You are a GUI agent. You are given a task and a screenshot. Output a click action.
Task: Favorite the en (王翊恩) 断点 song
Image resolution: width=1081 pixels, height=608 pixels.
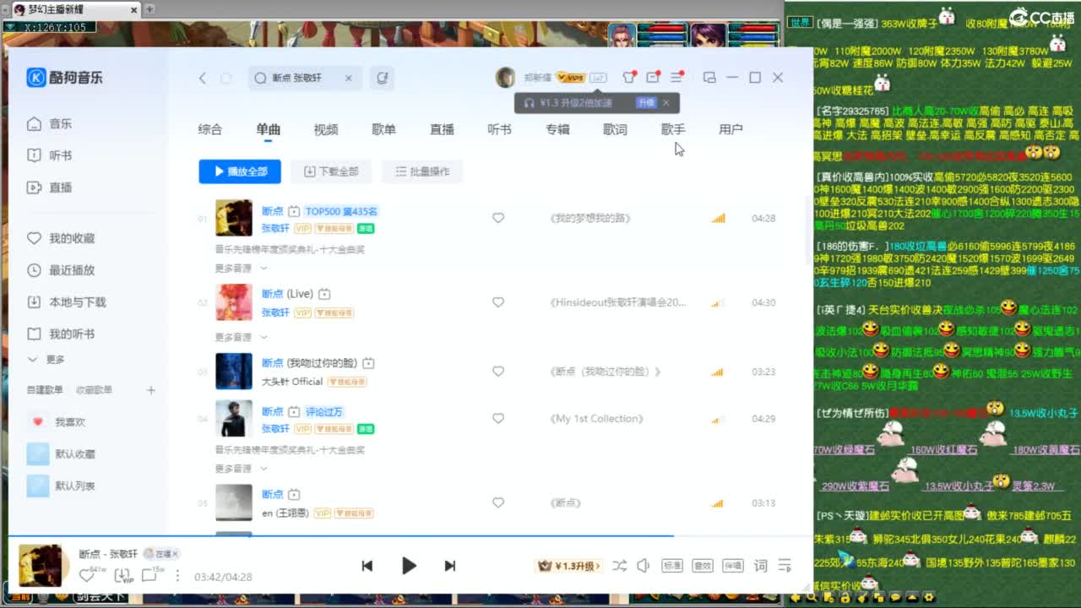point(498,503)
